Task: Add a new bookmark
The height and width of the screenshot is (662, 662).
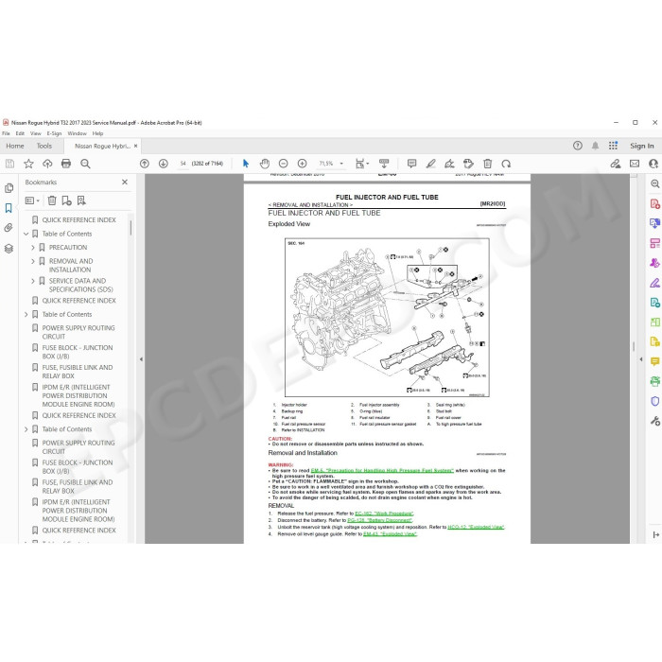Action: click(x=66, y=200)
